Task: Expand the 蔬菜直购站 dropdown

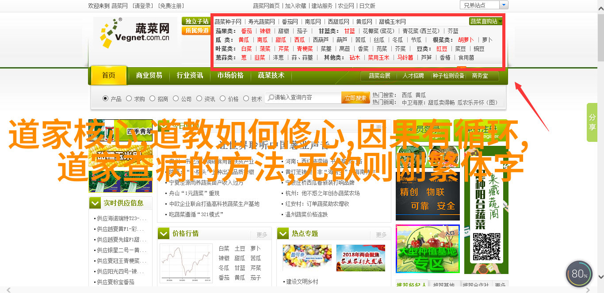Action: pyautogui.click(x=486, y=21)
